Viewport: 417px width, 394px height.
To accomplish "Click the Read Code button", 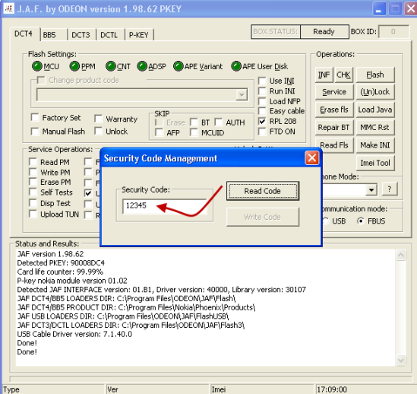I will [263, 191].
